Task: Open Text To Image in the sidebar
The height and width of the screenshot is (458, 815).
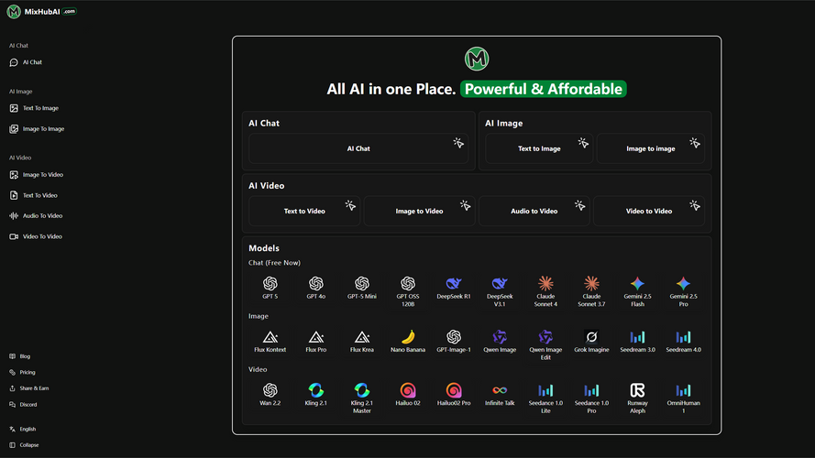Action: 34,108
